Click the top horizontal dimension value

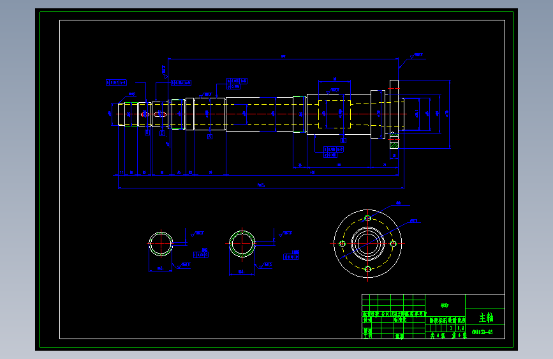pyautogui.click(x=283, y=56)
